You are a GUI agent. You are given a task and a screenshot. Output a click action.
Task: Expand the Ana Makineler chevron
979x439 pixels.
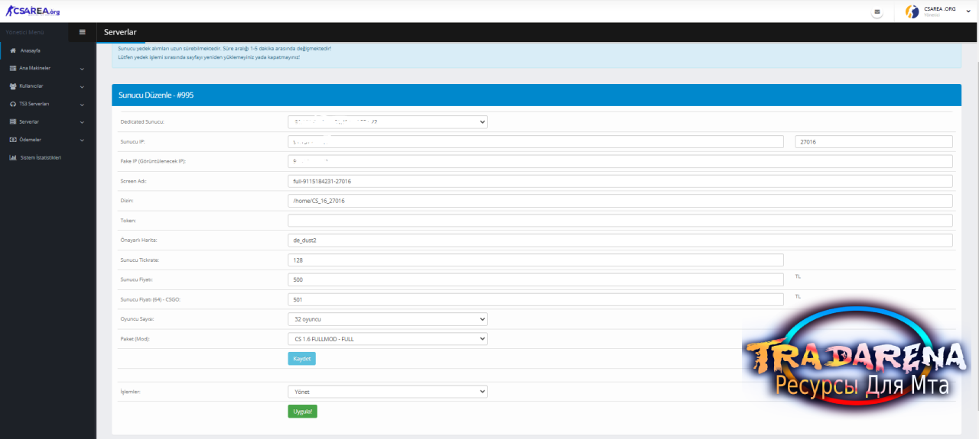pos(82,68)
